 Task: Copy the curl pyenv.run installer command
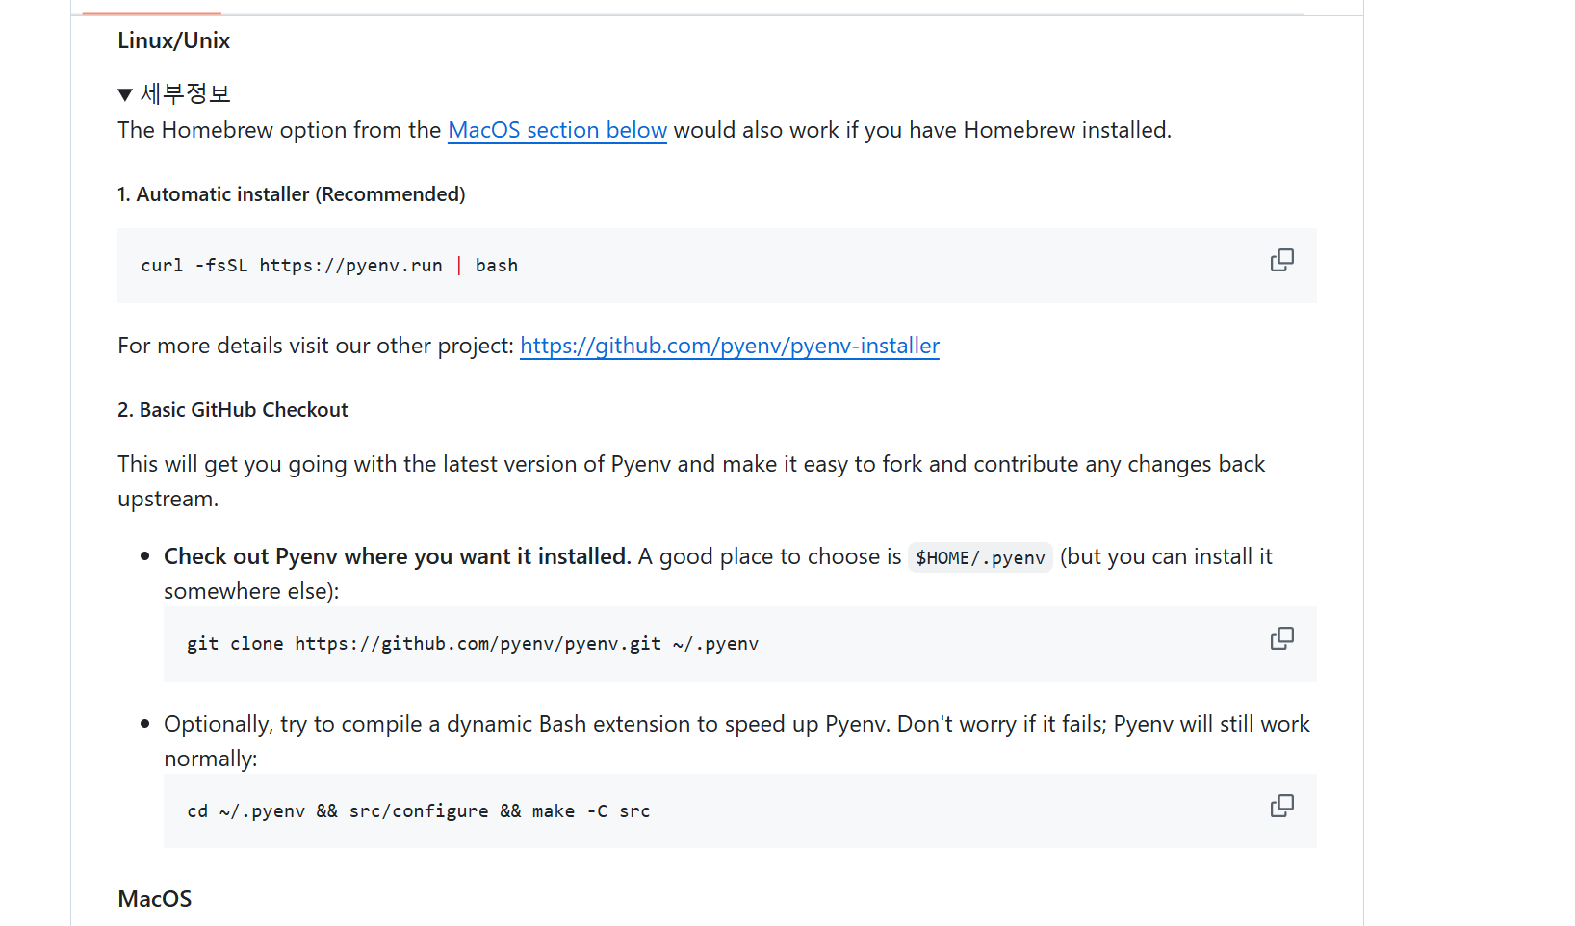click(1281, 260)
